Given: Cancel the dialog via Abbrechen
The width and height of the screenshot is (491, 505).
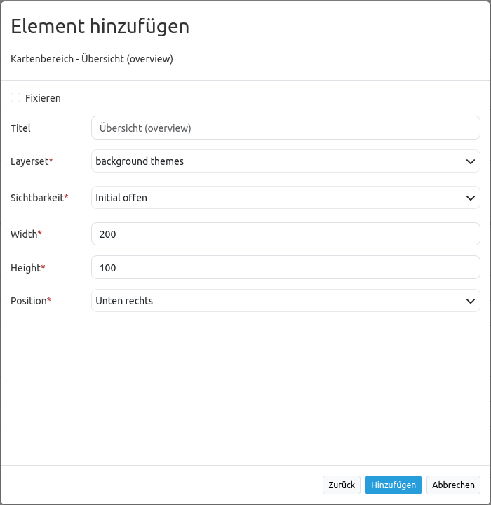Looking at the screenshot, I should click(x=453, y=485).
